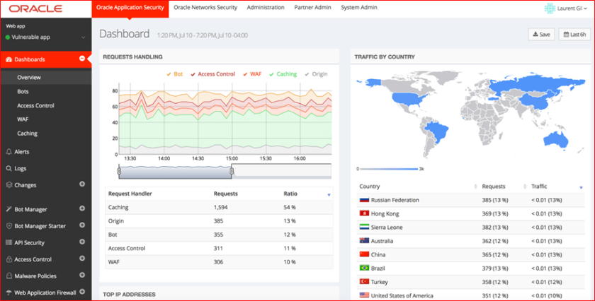This screenshot has height=301, width=595.
Task: Click the Save button
Action: pos(540,34)
